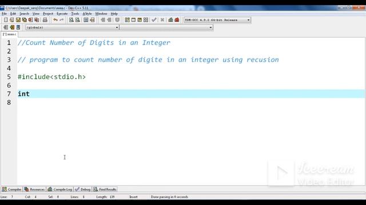Click the Stop Execution X icon
Screen dimensions: 366x205
click(x=162, y=20)
